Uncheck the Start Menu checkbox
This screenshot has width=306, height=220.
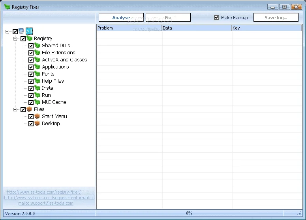(x=31, y=117)
